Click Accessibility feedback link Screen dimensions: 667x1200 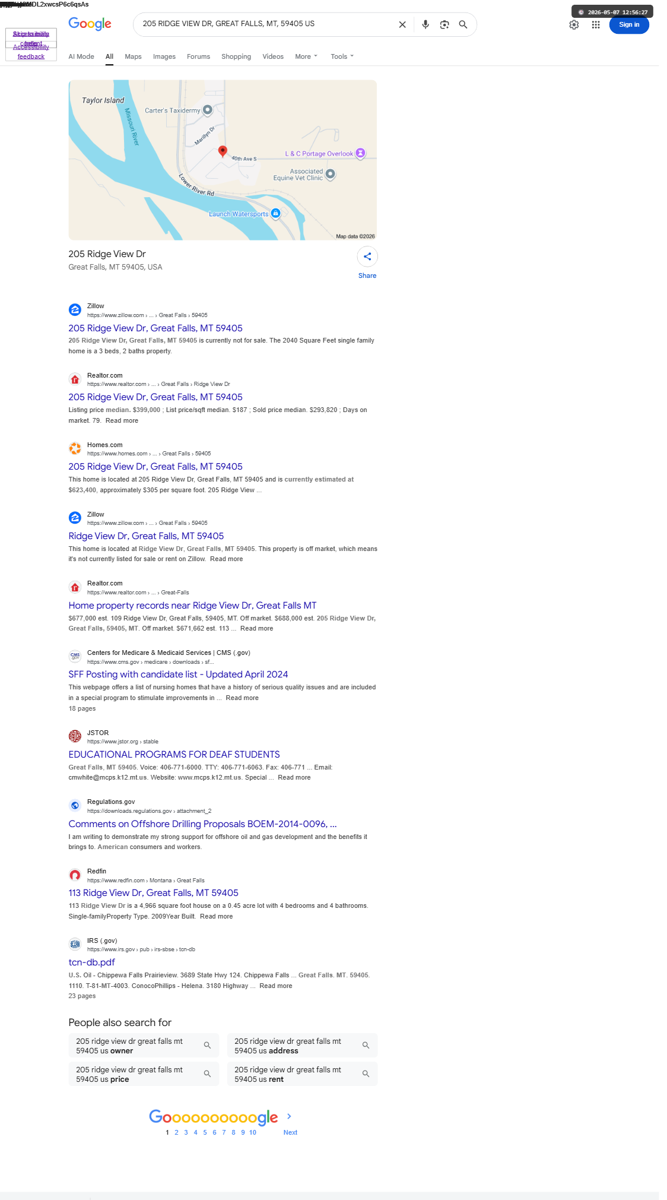tap(31, 52)
